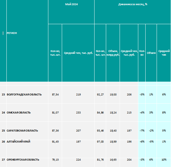Select the -5% cell

pyautogui.click(x=142, y=95)
